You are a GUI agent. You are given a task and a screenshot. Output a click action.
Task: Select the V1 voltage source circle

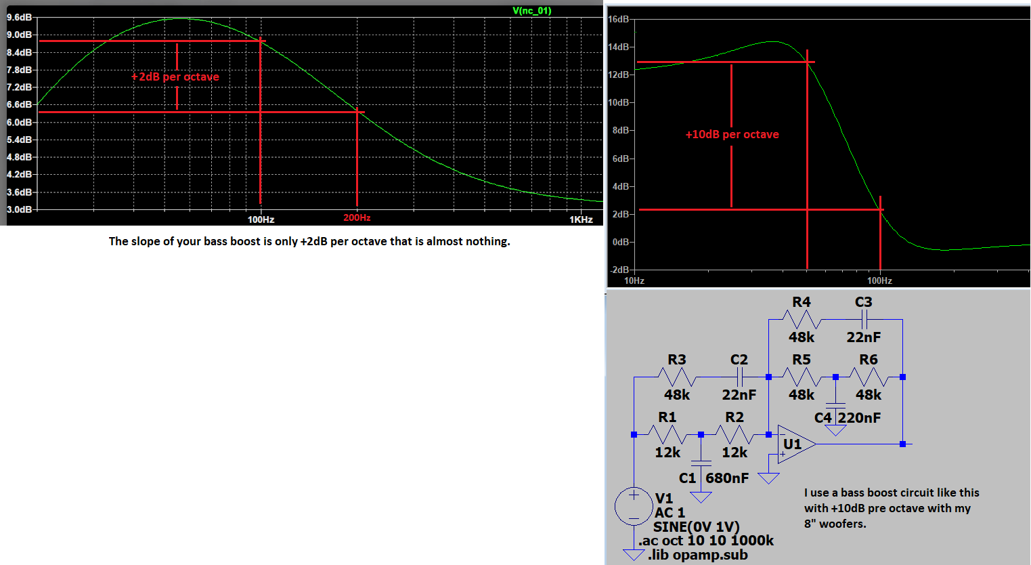pos(634,506)
